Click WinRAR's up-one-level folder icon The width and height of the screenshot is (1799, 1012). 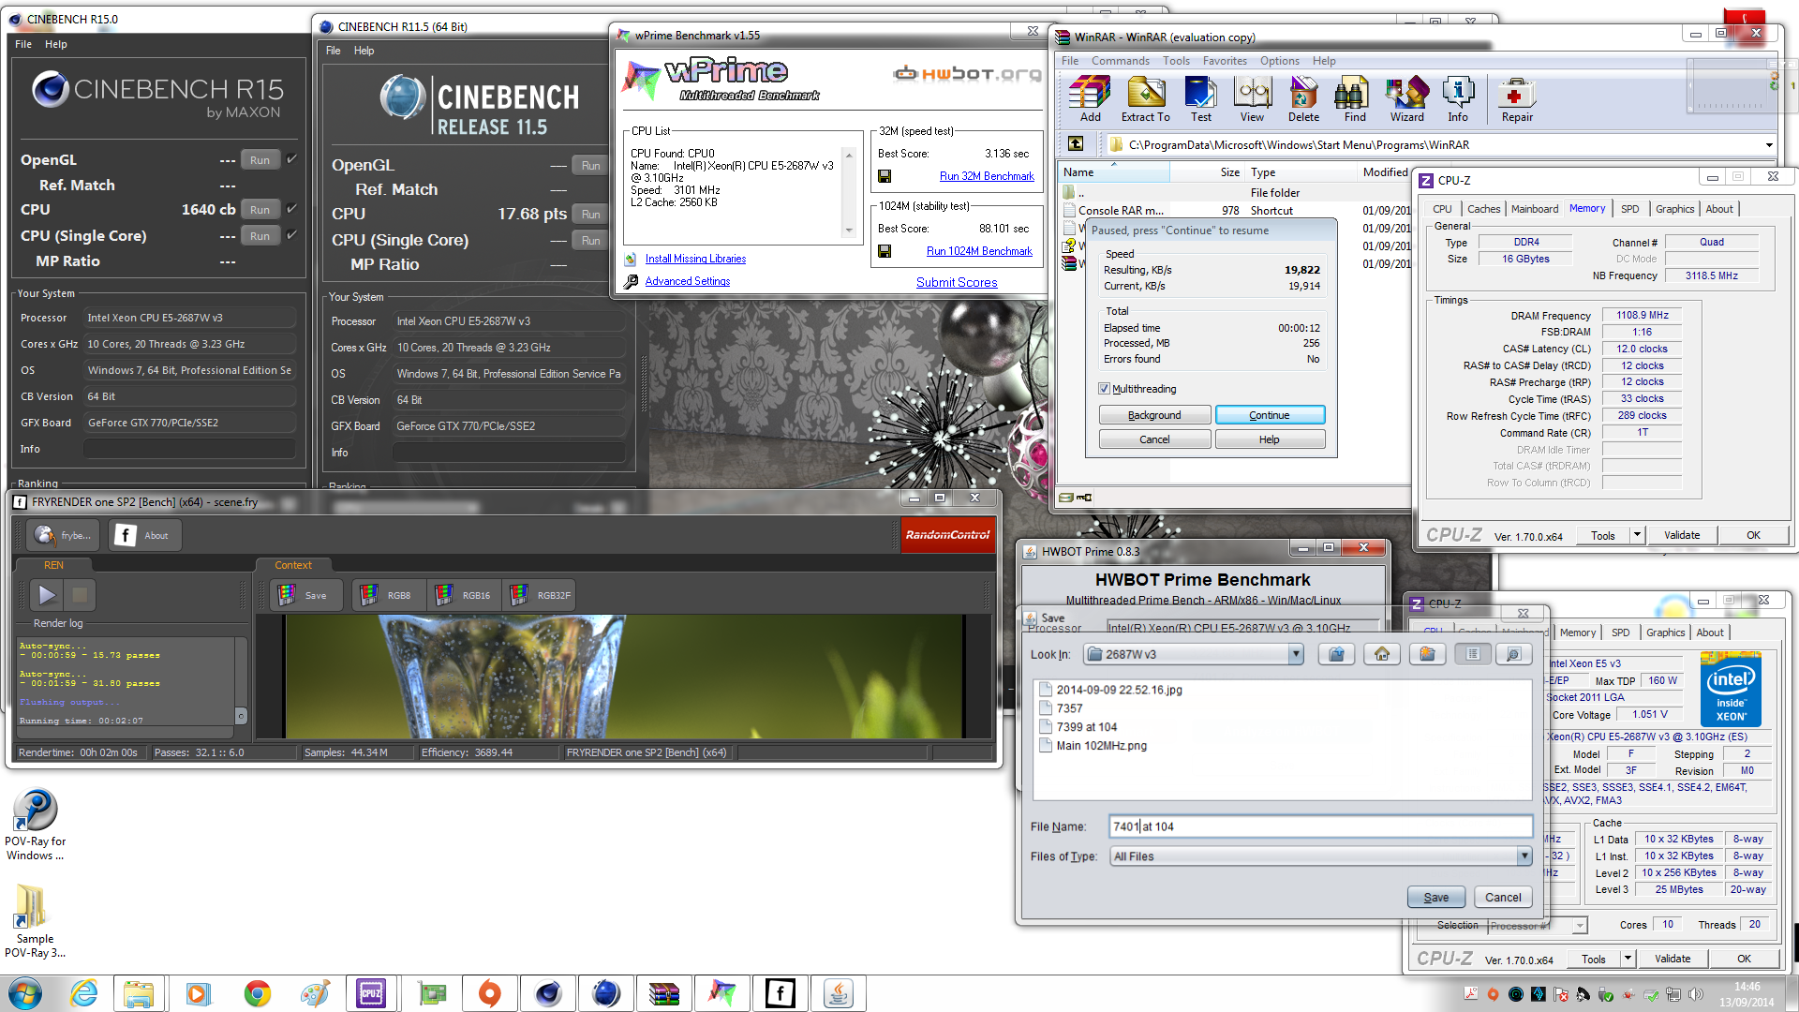(1076, 144)
